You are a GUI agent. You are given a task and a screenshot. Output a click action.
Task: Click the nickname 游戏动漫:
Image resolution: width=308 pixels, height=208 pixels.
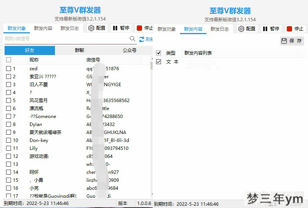(39, 156)
